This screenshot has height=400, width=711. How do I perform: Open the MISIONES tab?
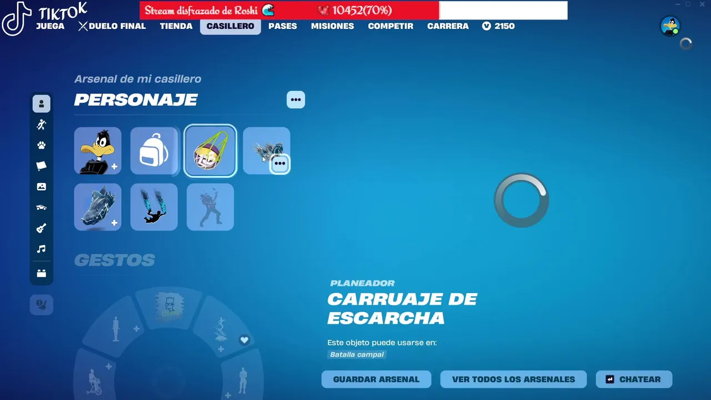(x=332, y=26)
